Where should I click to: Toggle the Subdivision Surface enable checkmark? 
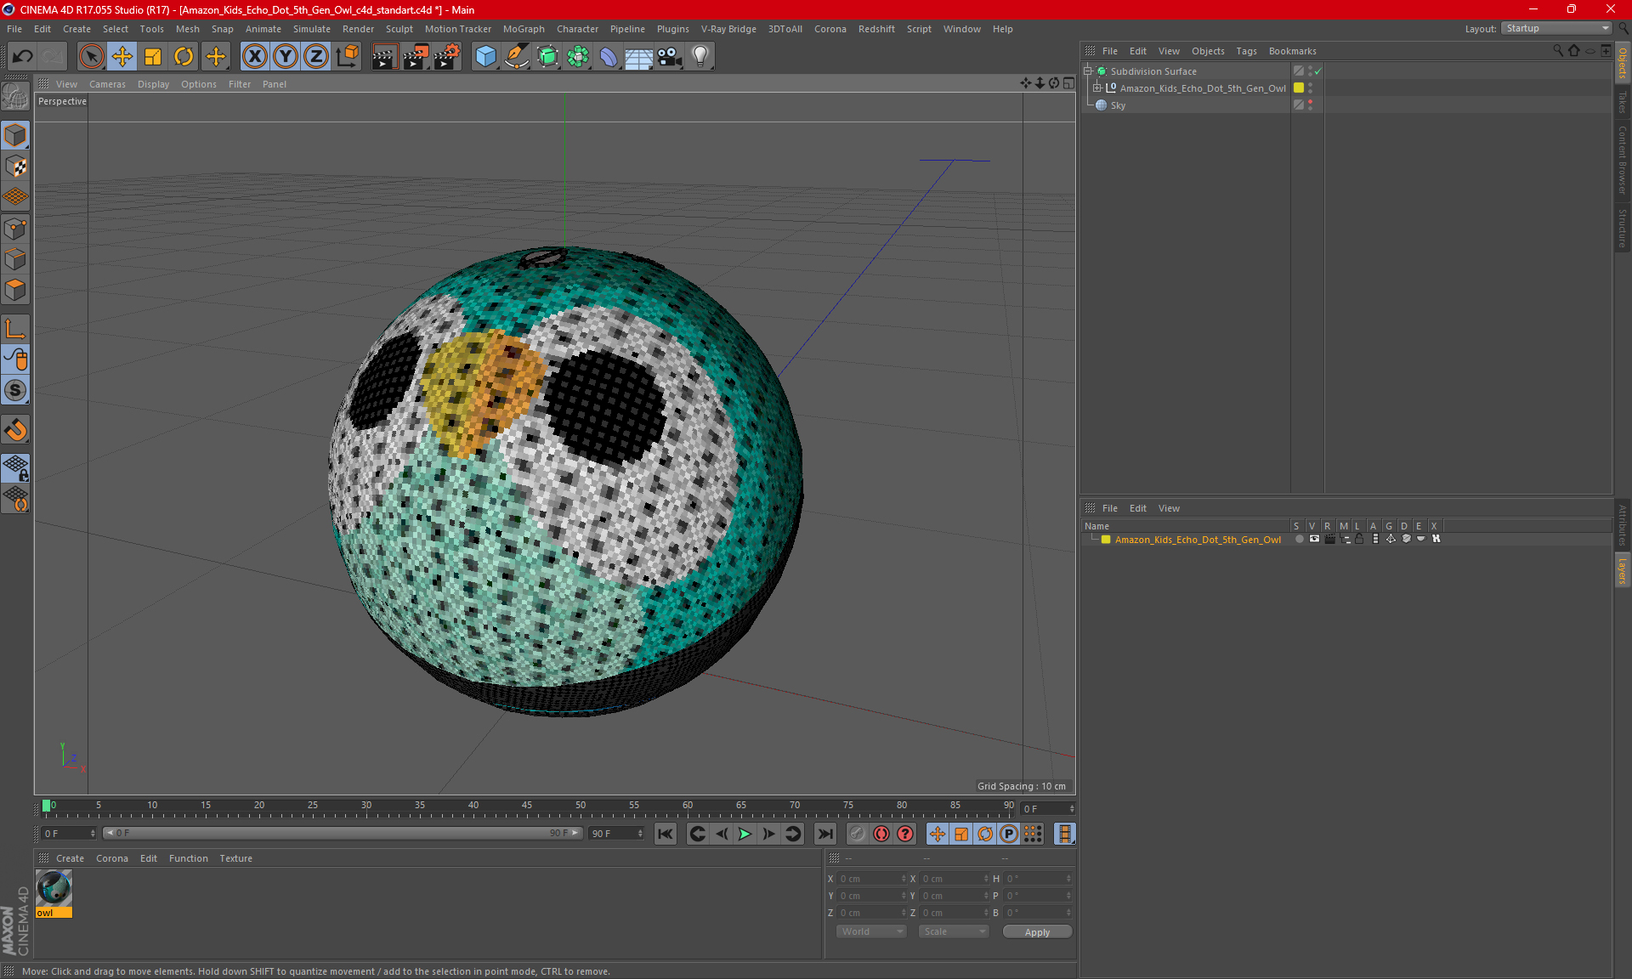1317,71
